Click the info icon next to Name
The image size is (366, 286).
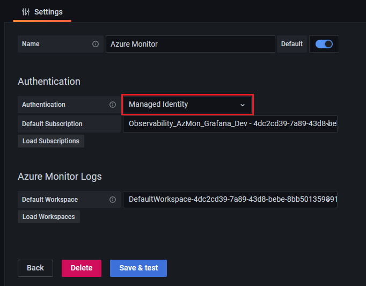click(x=96, y=44)
